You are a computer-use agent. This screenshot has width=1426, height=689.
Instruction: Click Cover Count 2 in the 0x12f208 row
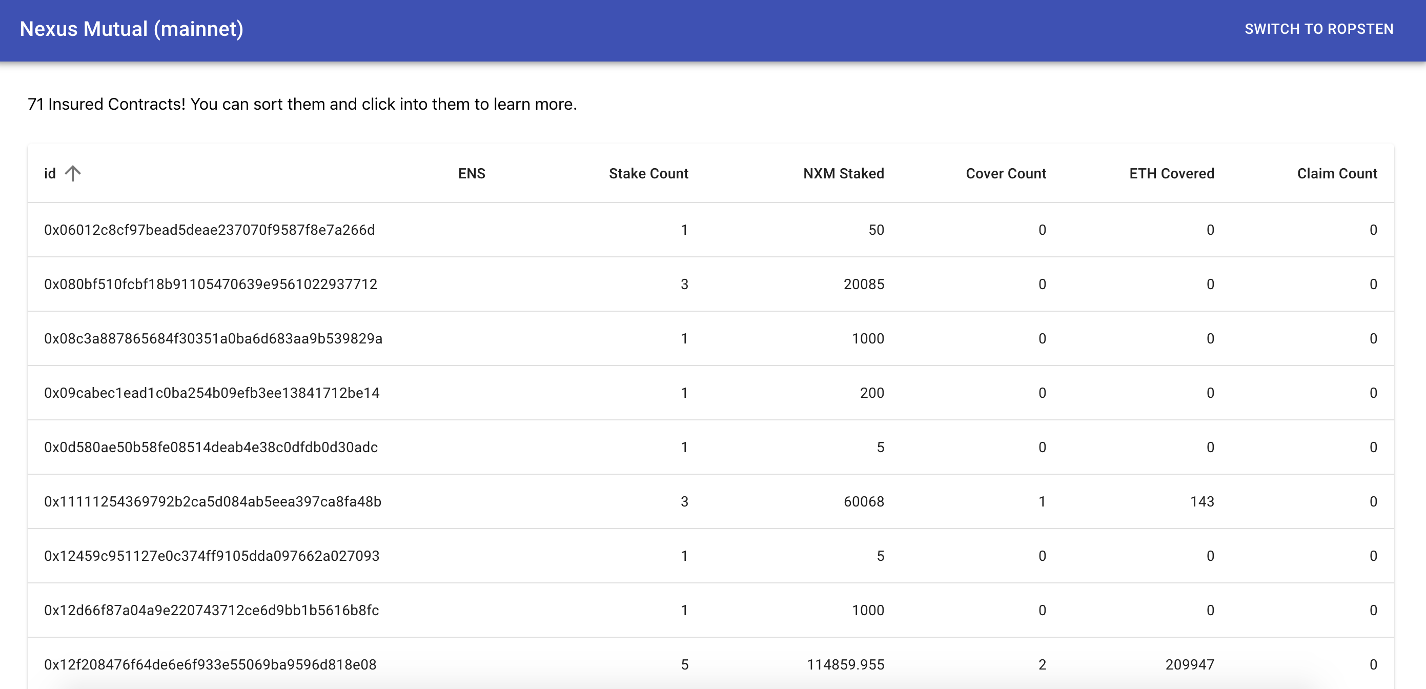tap(1043, 664)
